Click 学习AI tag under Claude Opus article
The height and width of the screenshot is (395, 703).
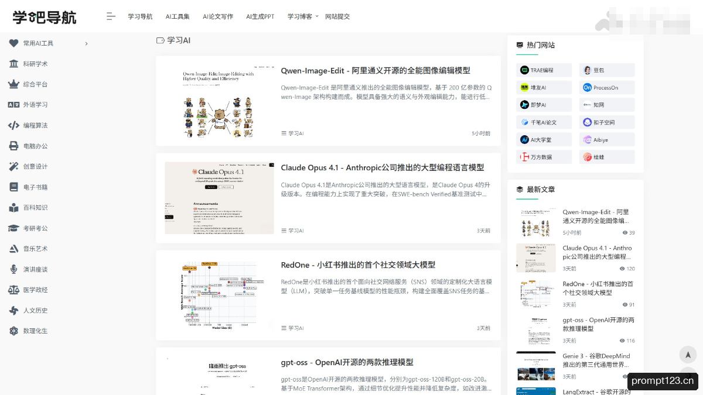[292, 231]
